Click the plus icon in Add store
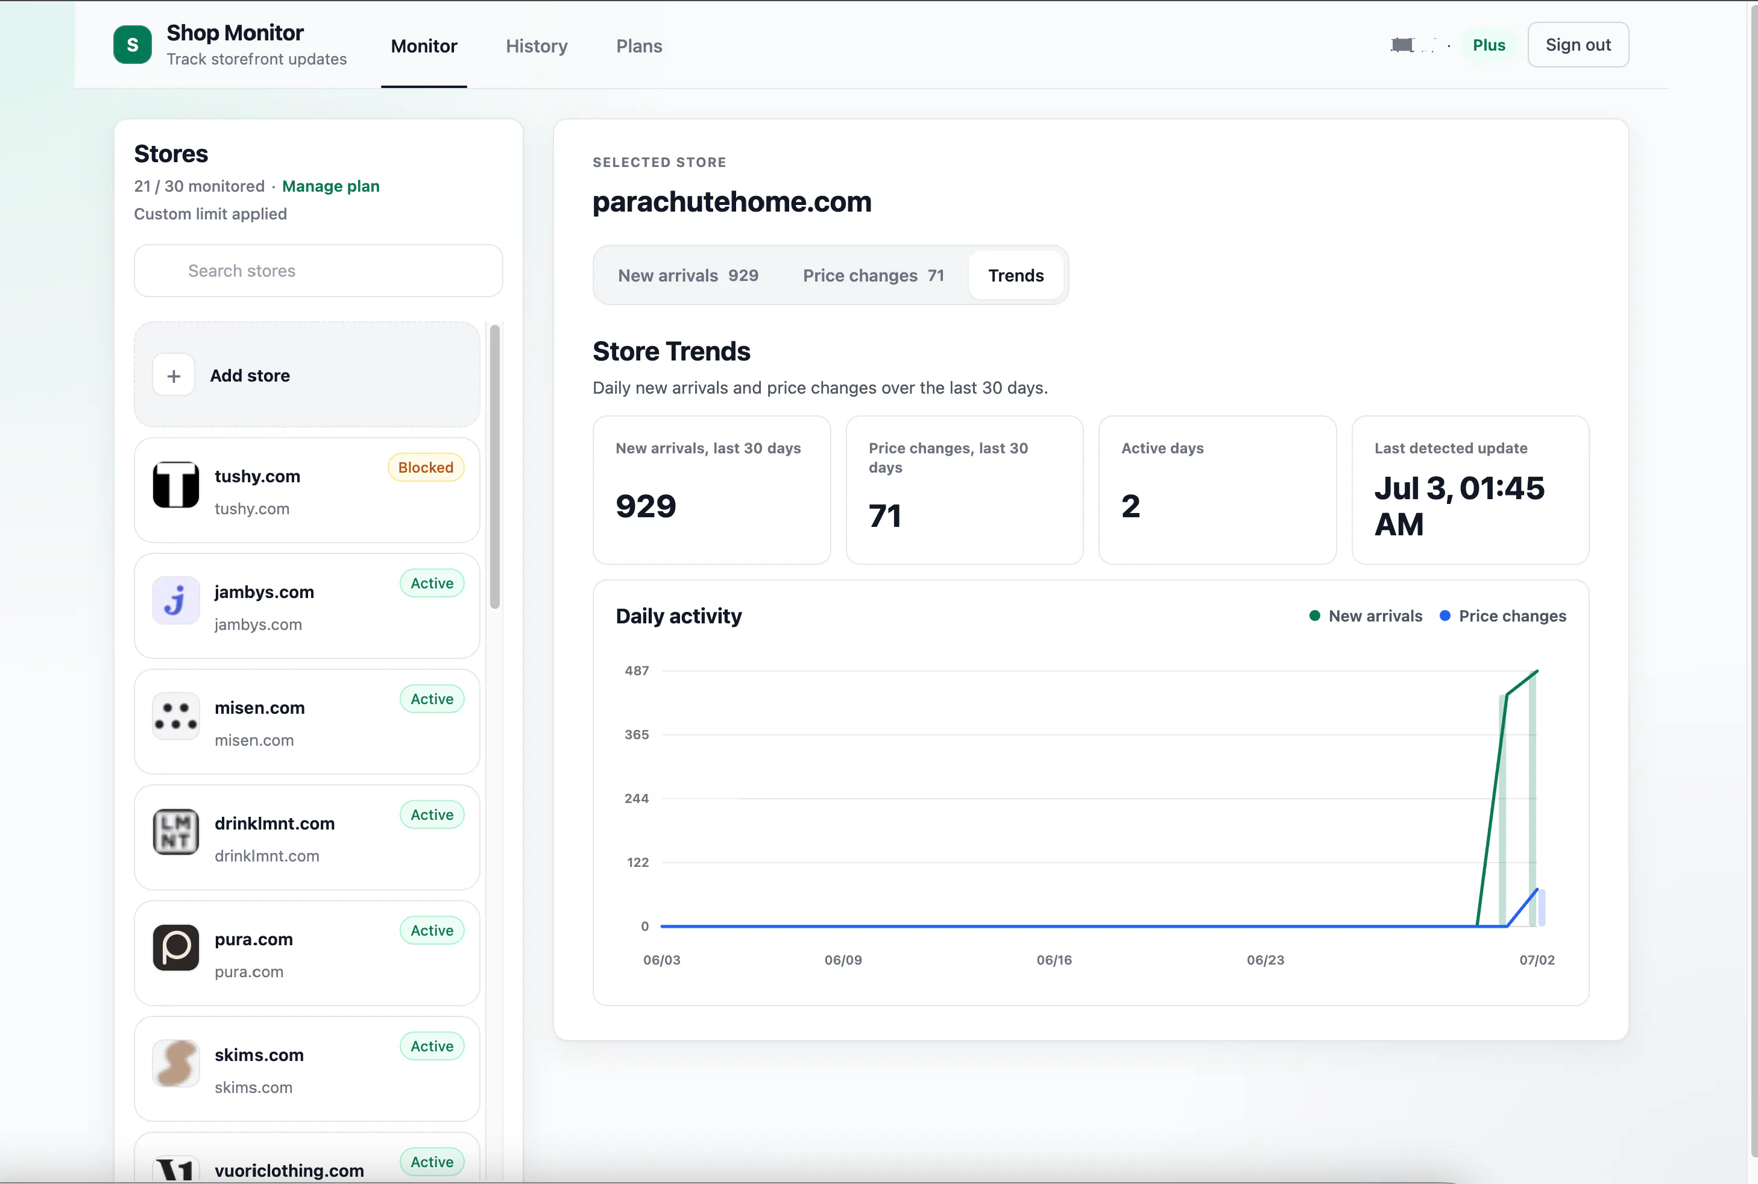Screen dimensions: 1758x1184 coord(174,376)
